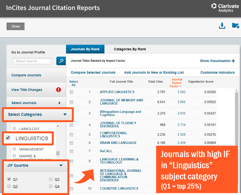
Task: Tick the checkbox for COMPUTATIONAL LINGUISTICS
Action: (72, 135)
